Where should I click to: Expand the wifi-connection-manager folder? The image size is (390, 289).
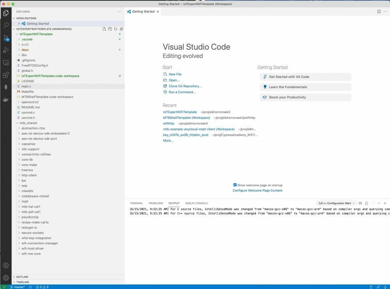pyautogui.click(x=19, y=243)
